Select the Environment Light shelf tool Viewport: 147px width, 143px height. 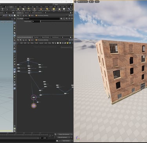pos(54,10)
